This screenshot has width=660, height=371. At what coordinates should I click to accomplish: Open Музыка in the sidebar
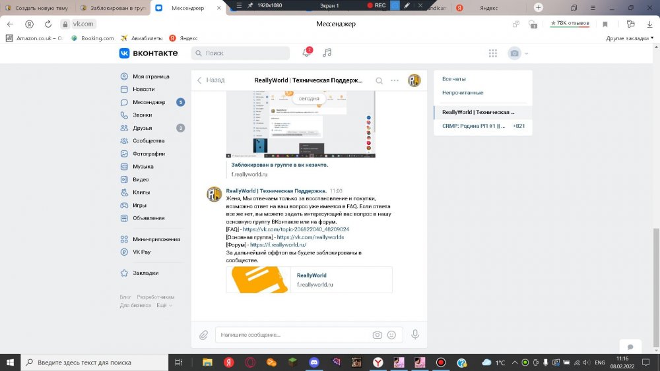tap(143, 167)
